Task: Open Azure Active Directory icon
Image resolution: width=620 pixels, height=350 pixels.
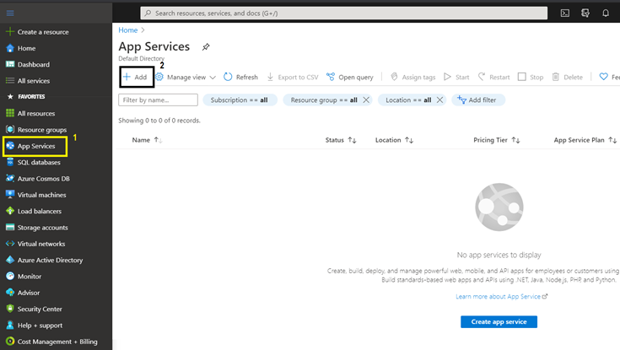Action: pos(10,260)
